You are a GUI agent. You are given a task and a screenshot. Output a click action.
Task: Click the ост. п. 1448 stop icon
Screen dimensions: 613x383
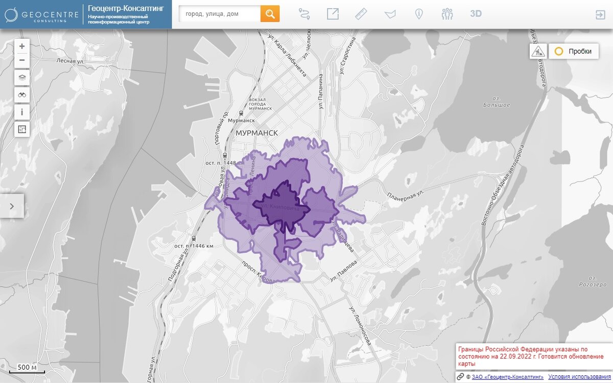point(225,155)
